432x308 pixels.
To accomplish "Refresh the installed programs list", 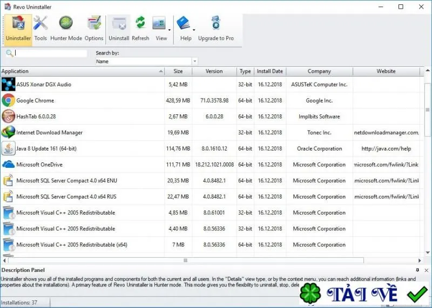I will click(140, 29).
